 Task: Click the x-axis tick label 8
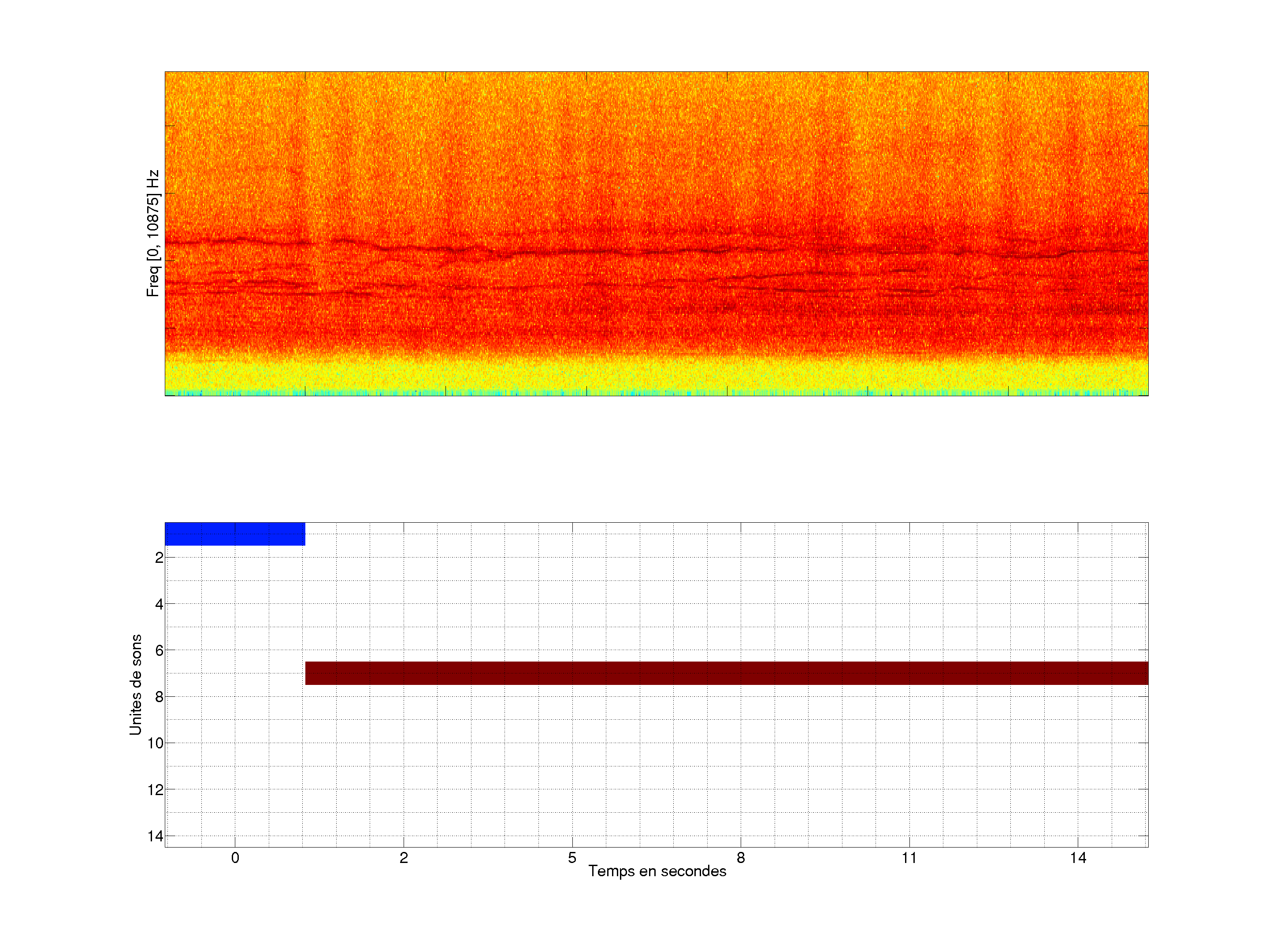click(741, 858)
